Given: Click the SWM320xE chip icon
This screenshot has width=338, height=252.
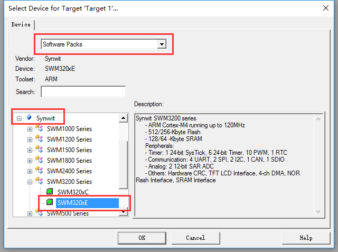Looking at the screenshot, I should point(50,202).
